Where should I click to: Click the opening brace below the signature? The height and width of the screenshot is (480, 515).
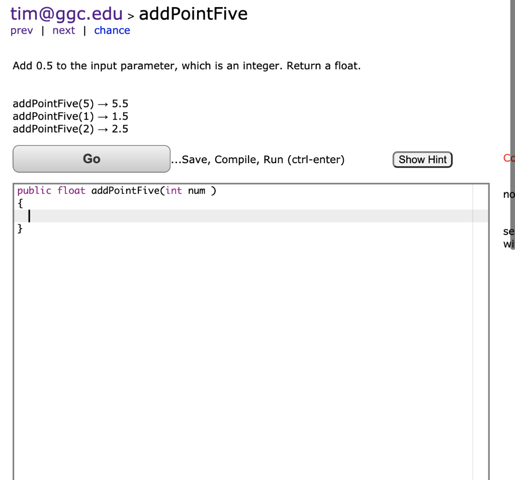click(x=20, y=203)
